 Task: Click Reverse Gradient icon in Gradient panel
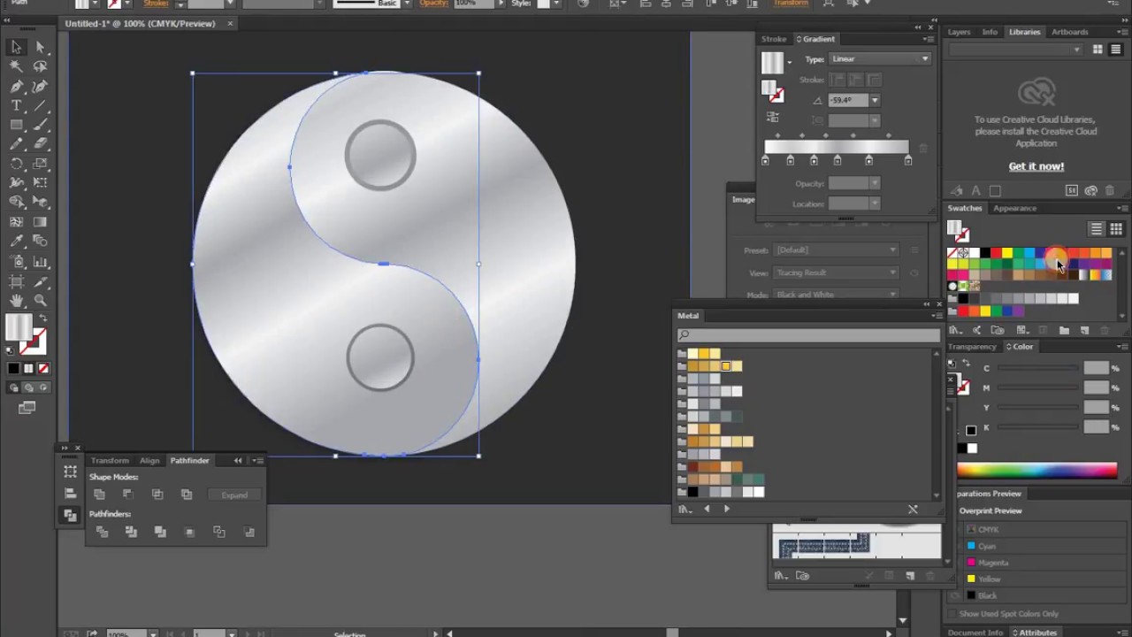pyautogui.click(x=773, y=117)
